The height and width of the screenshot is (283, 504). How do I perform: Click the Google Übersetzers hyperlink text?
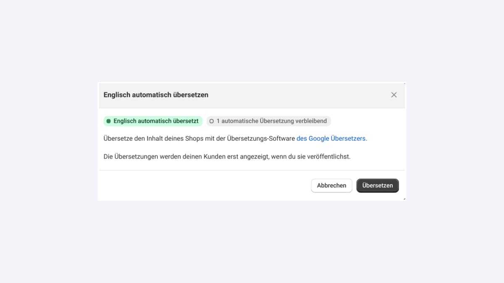pos(331,138)
